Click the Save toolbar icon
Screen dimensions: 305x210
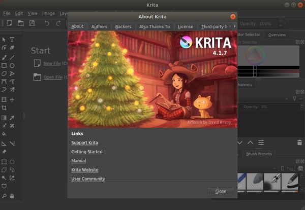32,23
